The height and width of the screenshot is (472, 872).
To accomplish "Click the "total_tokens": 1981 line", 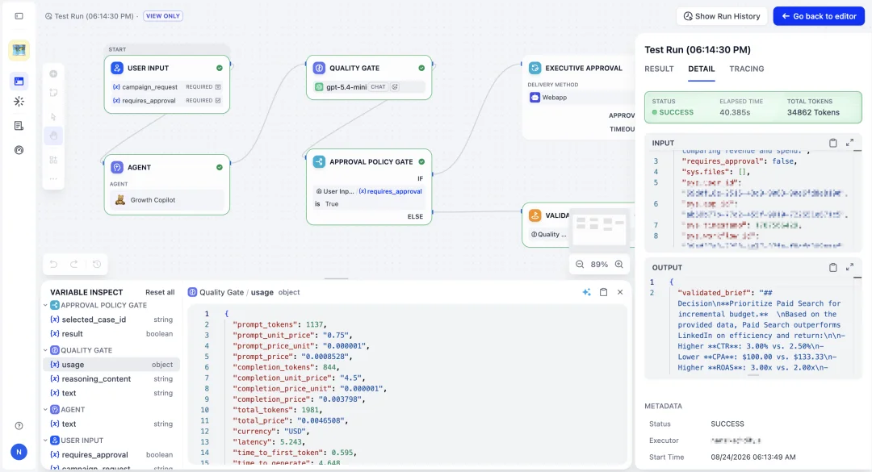I will click(x=278, y=410).
